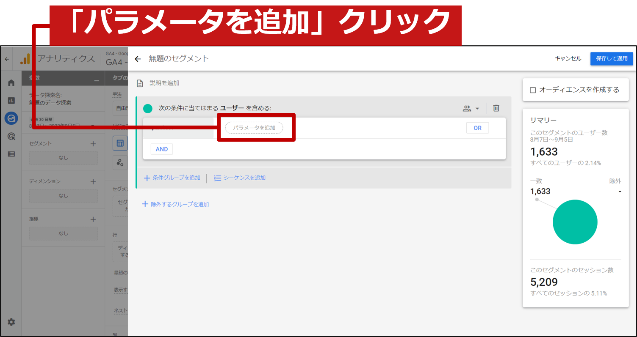637x337 pixels.
Task: Select the scatter plot visualization icon
Action: [x=120, y=162]
